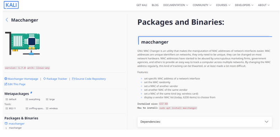
Task: Click the network card image
Action: click(22, 44)
